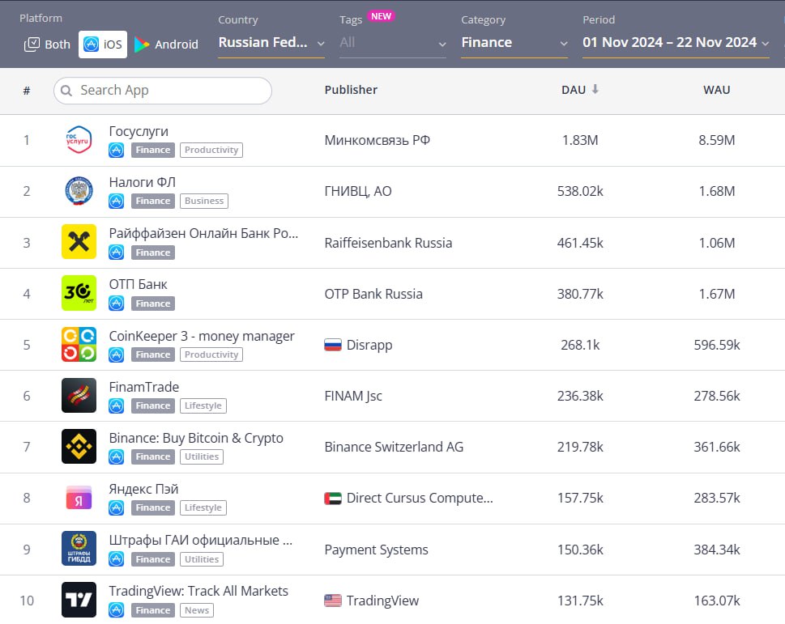Image resolution: width=785 pixels, height=624 pixels.
Task: Click App Store badge under ОТП Банк
Action: click(x=116, y=304)
